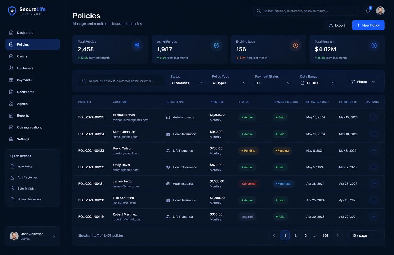394x255 pixels.
Task: Click the user avatar in top bar
Action: [380, 11]
